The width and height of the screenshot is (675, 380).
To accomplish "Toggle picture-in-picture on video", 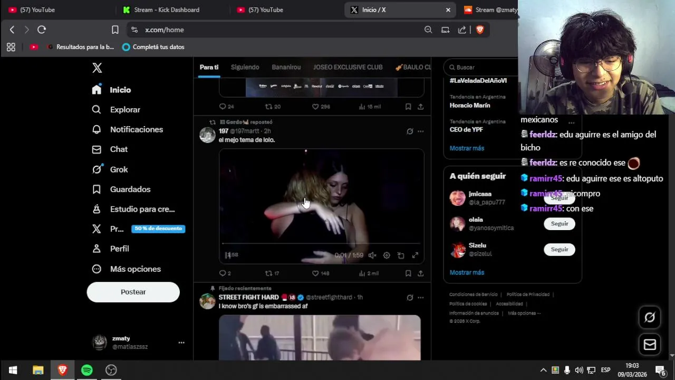I will [x=401, y=255].
